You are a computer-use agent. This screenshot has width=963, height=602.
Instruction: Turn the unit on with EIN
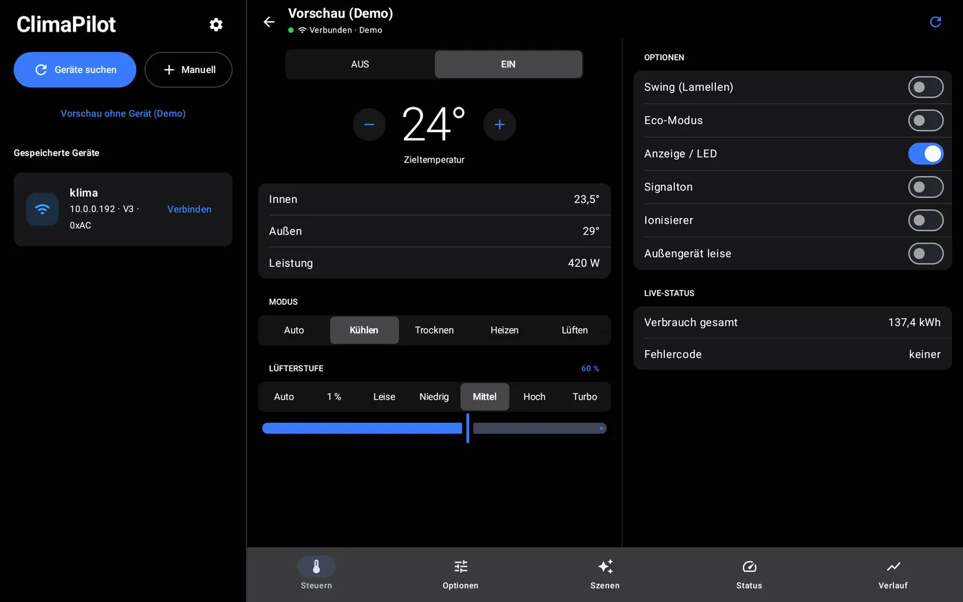[508, 64]
